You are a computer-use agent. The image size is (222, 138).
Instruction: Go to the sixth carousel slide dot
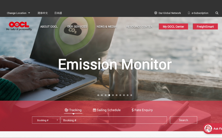pyautogui.click(x=117, y=95)
